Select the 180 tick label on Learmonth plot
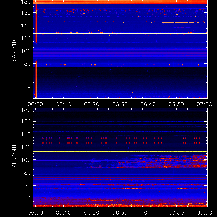 26,110
